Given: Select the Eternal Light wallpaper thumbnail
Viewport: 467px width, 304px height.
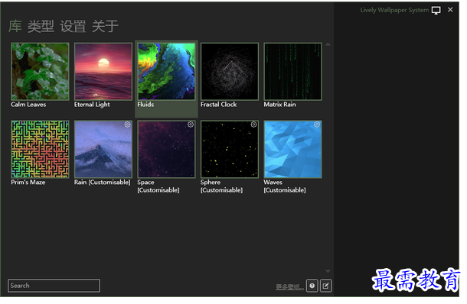Looking at the screenshot, I should (x=103, y=71).
